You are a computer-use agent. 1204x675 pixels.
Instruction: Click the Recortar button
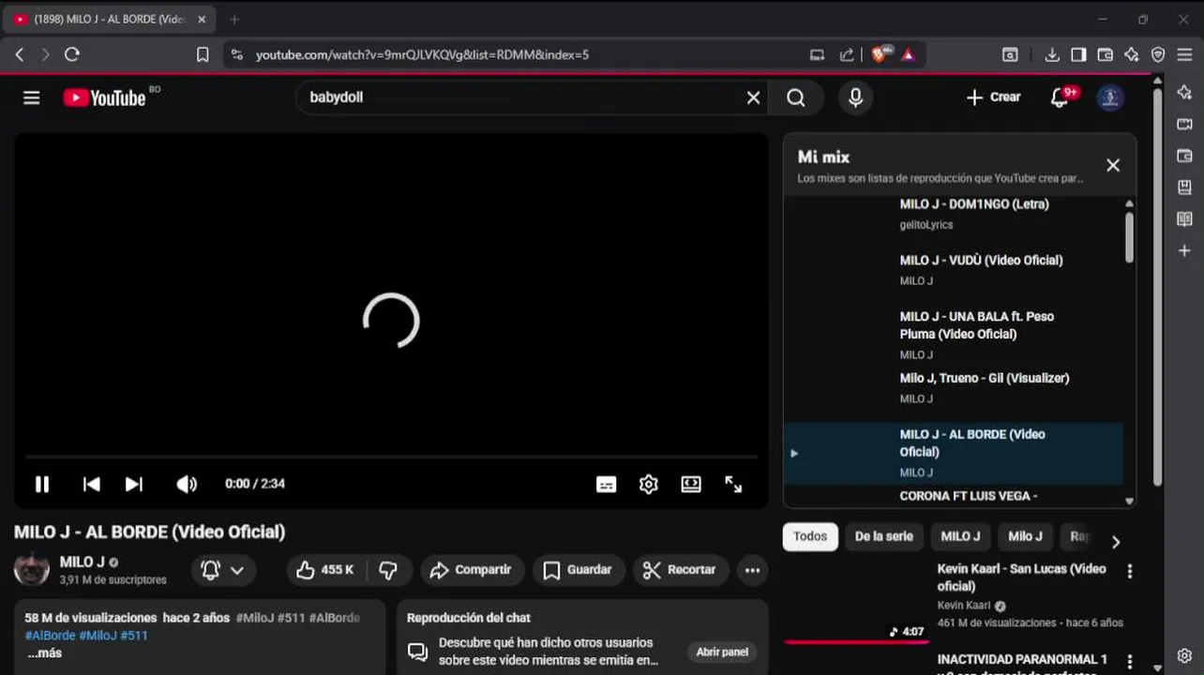click(x=680, y=570)
